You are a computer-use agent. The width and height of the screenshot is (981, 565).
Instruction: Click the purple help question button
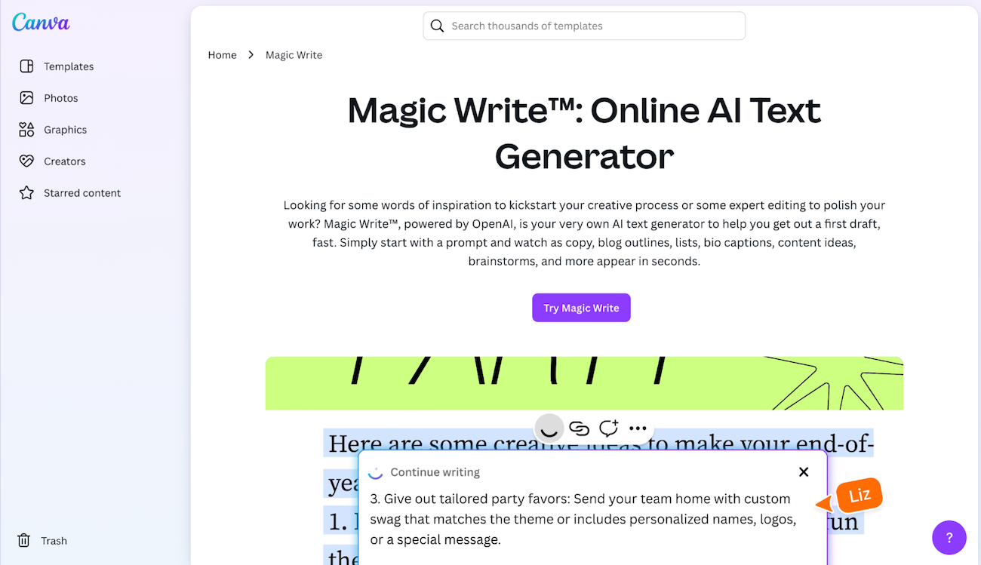[949, 538]
